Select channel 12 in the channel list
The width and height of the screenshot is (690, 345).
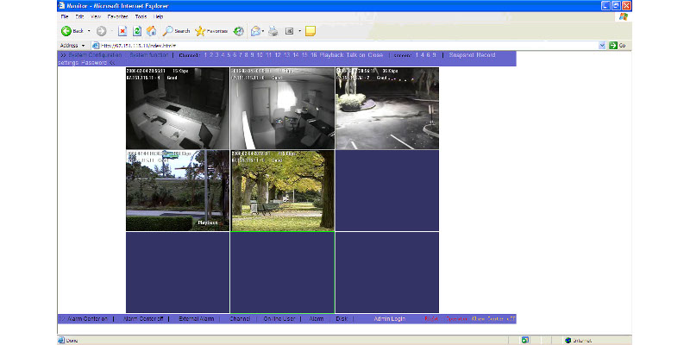pyautogui.click(x=278, y=55)
